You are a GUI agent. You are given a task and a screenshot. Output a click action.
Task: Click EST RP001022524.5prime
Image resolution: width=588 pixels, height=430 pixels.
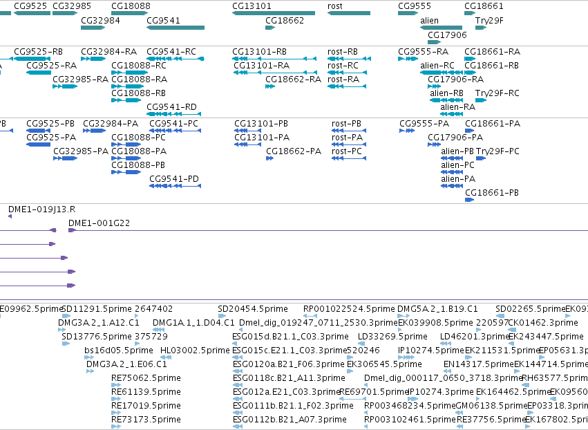pyautogui.click(x=310, y=317)
